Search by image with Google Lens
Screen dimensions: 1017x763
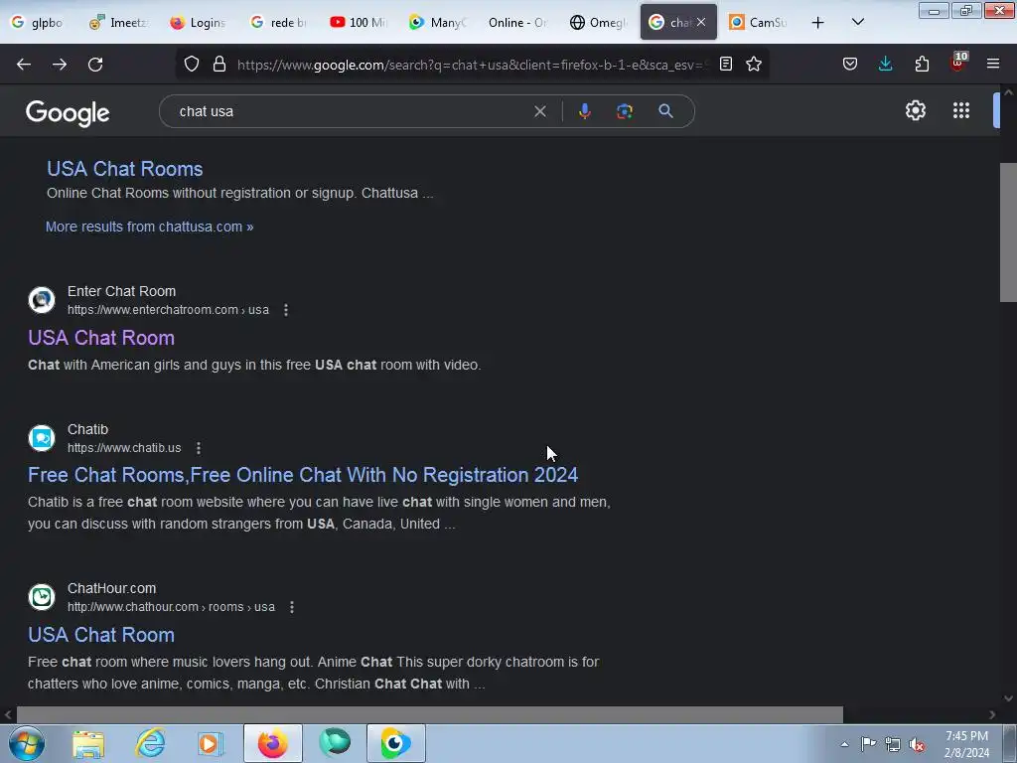coord(625,111)
